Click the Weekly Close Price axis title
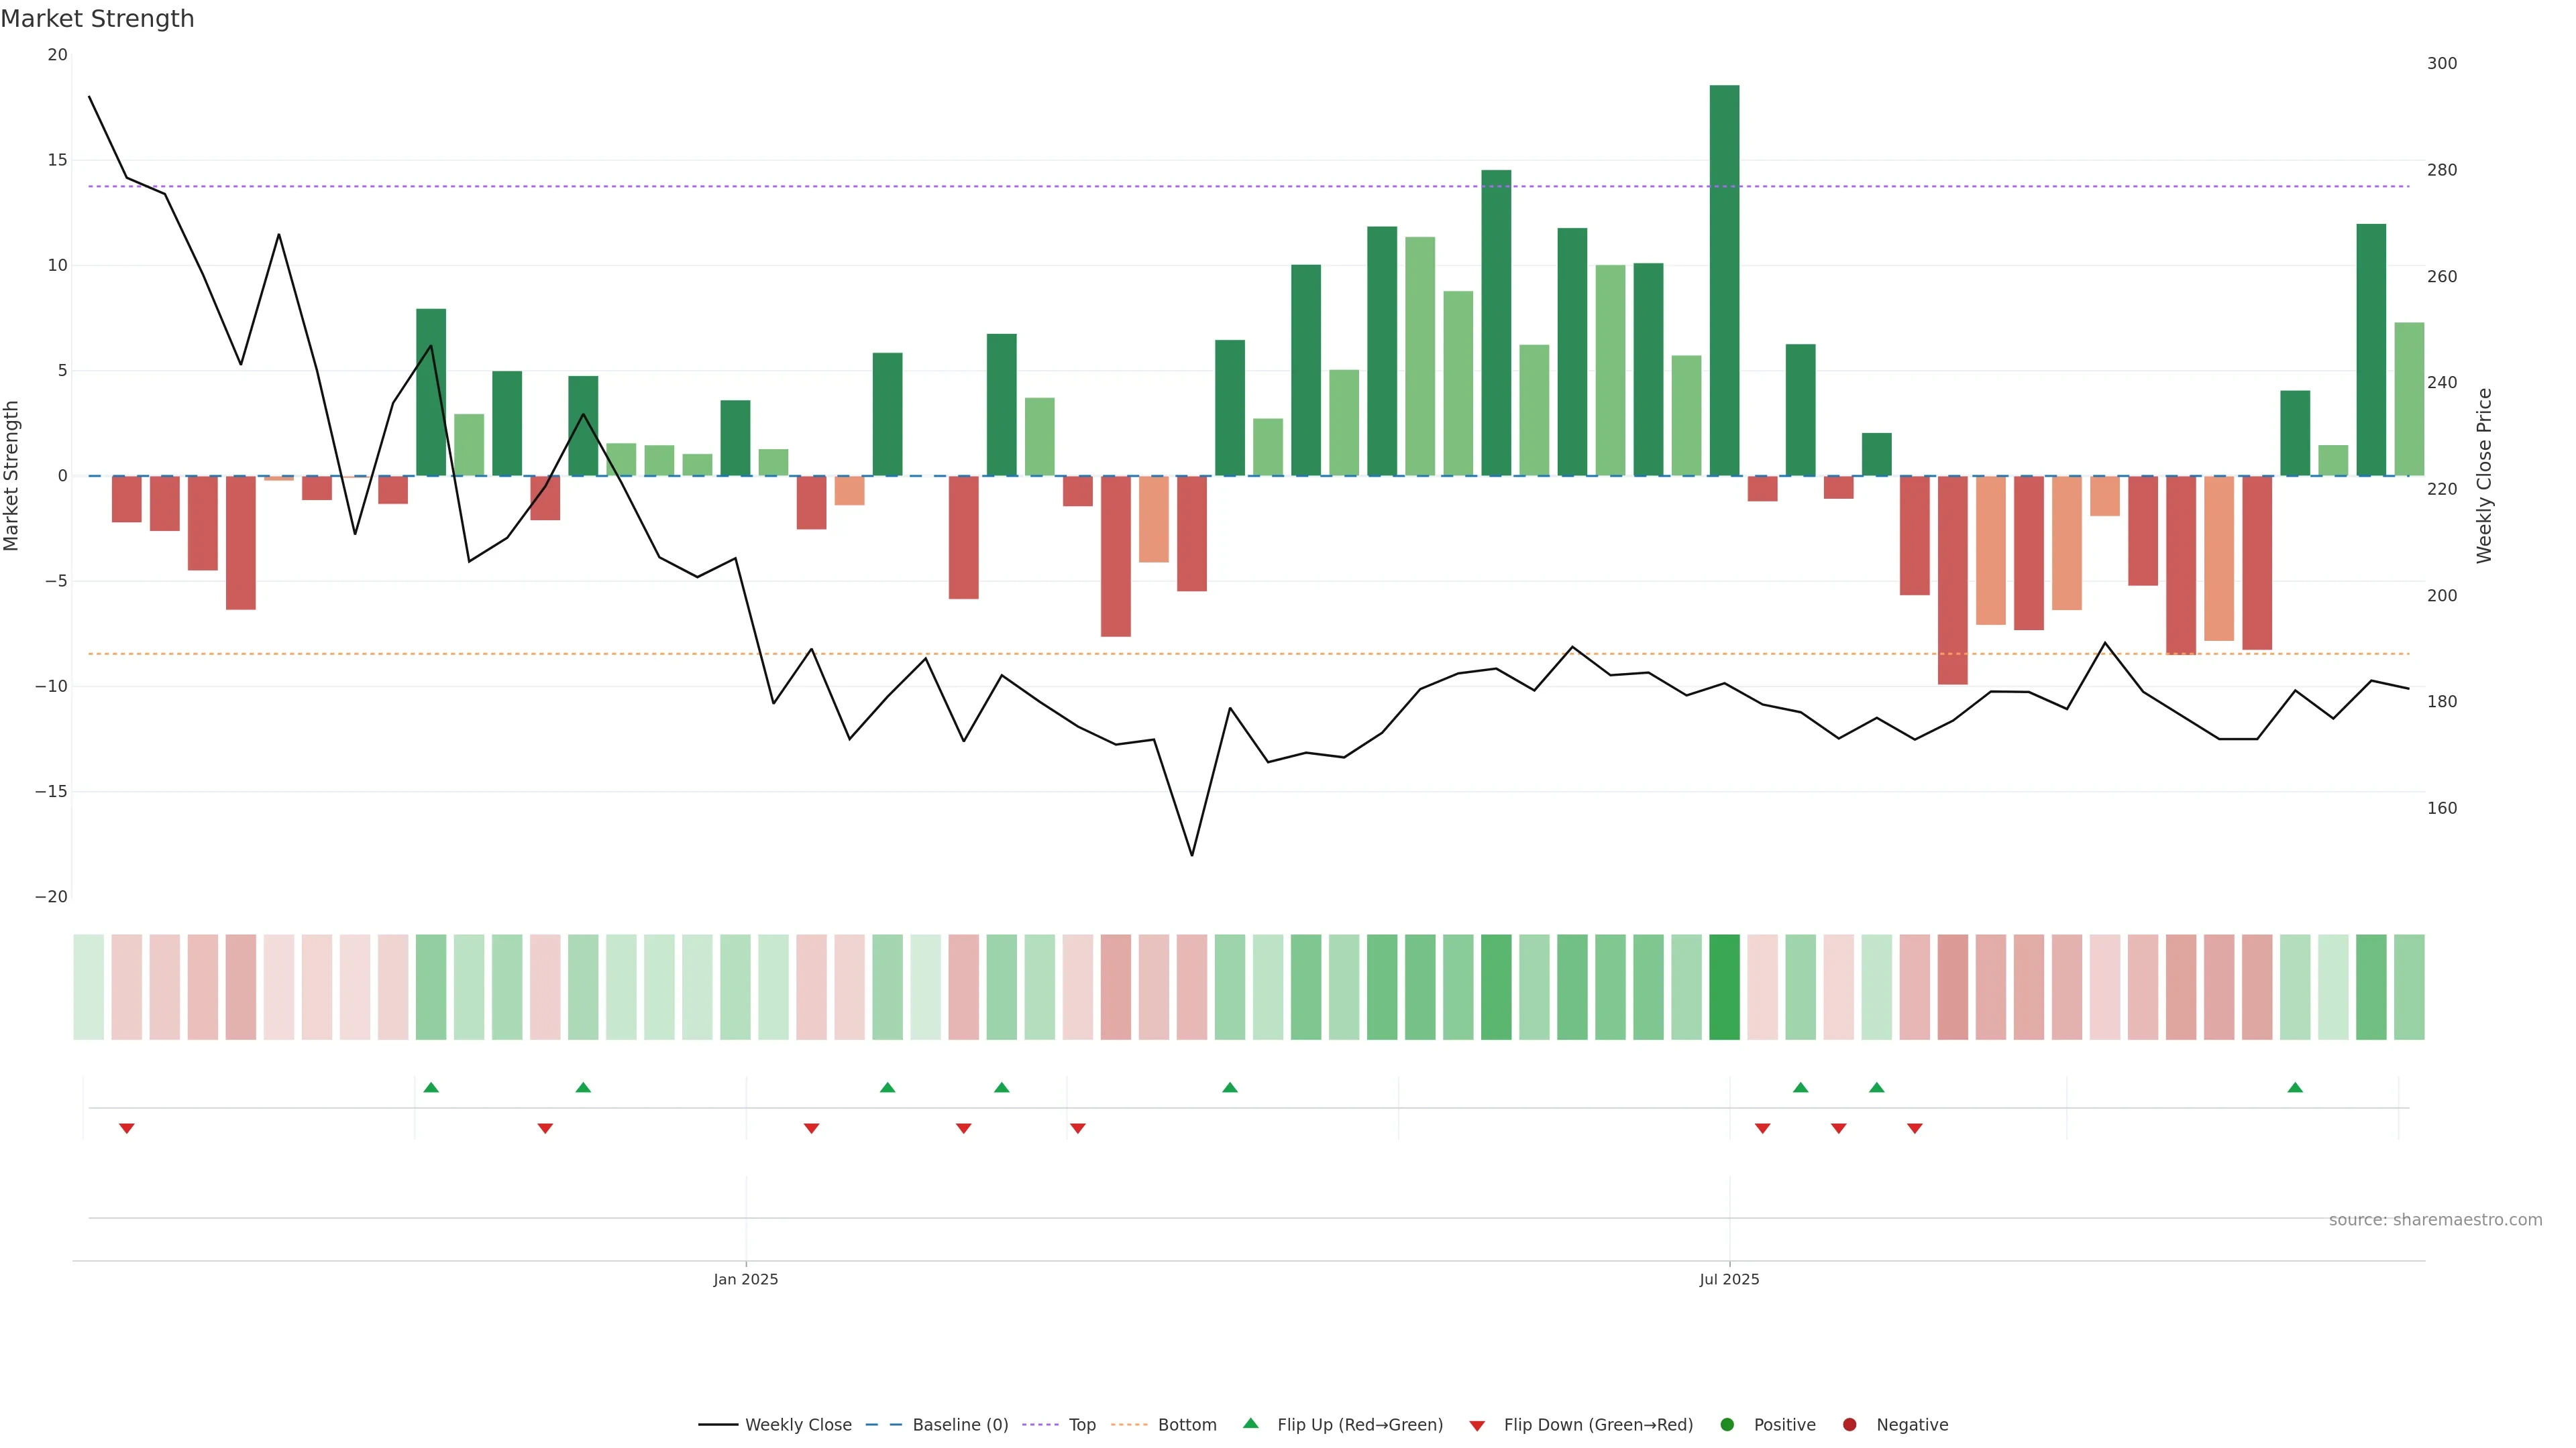Image resolution: width=2576 pixels, height=1448 pixels. point(2485,476)
